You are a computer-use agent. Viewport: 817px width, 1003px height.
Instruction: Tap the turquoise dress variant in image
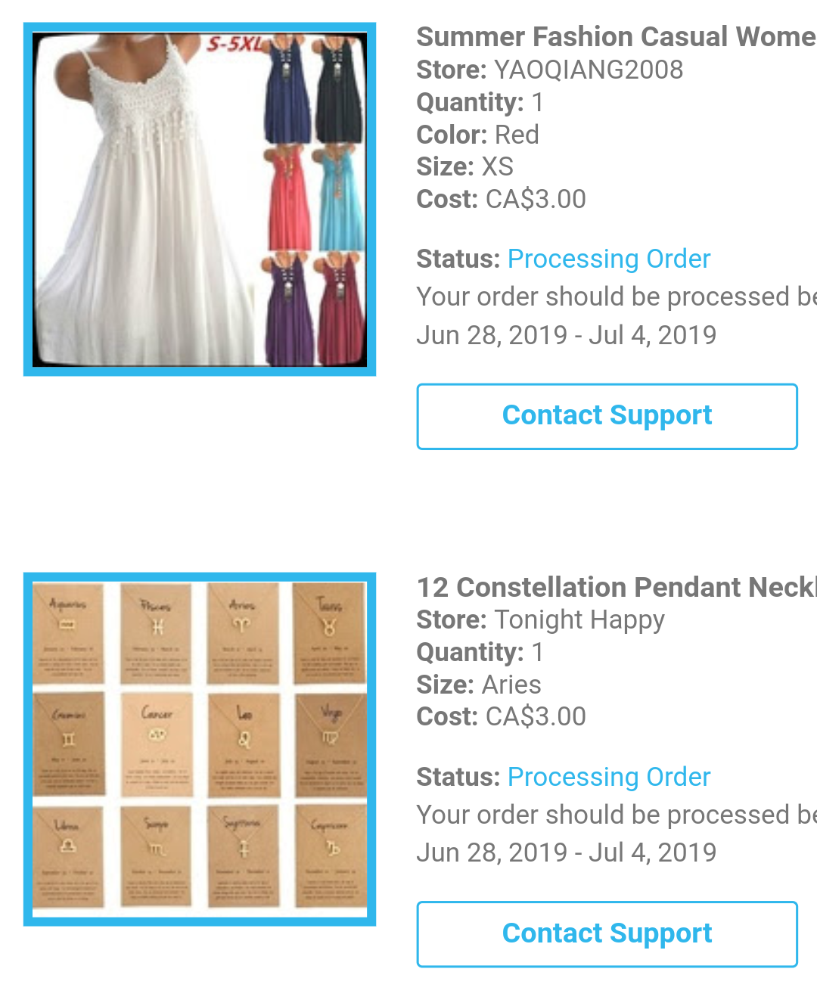pyautogui.click(x=342, y=198)
